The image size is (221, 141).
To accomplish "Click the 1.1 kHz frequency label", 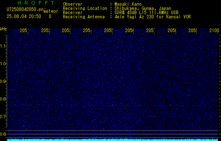I will pyautogui.click(x=3, y=46).
